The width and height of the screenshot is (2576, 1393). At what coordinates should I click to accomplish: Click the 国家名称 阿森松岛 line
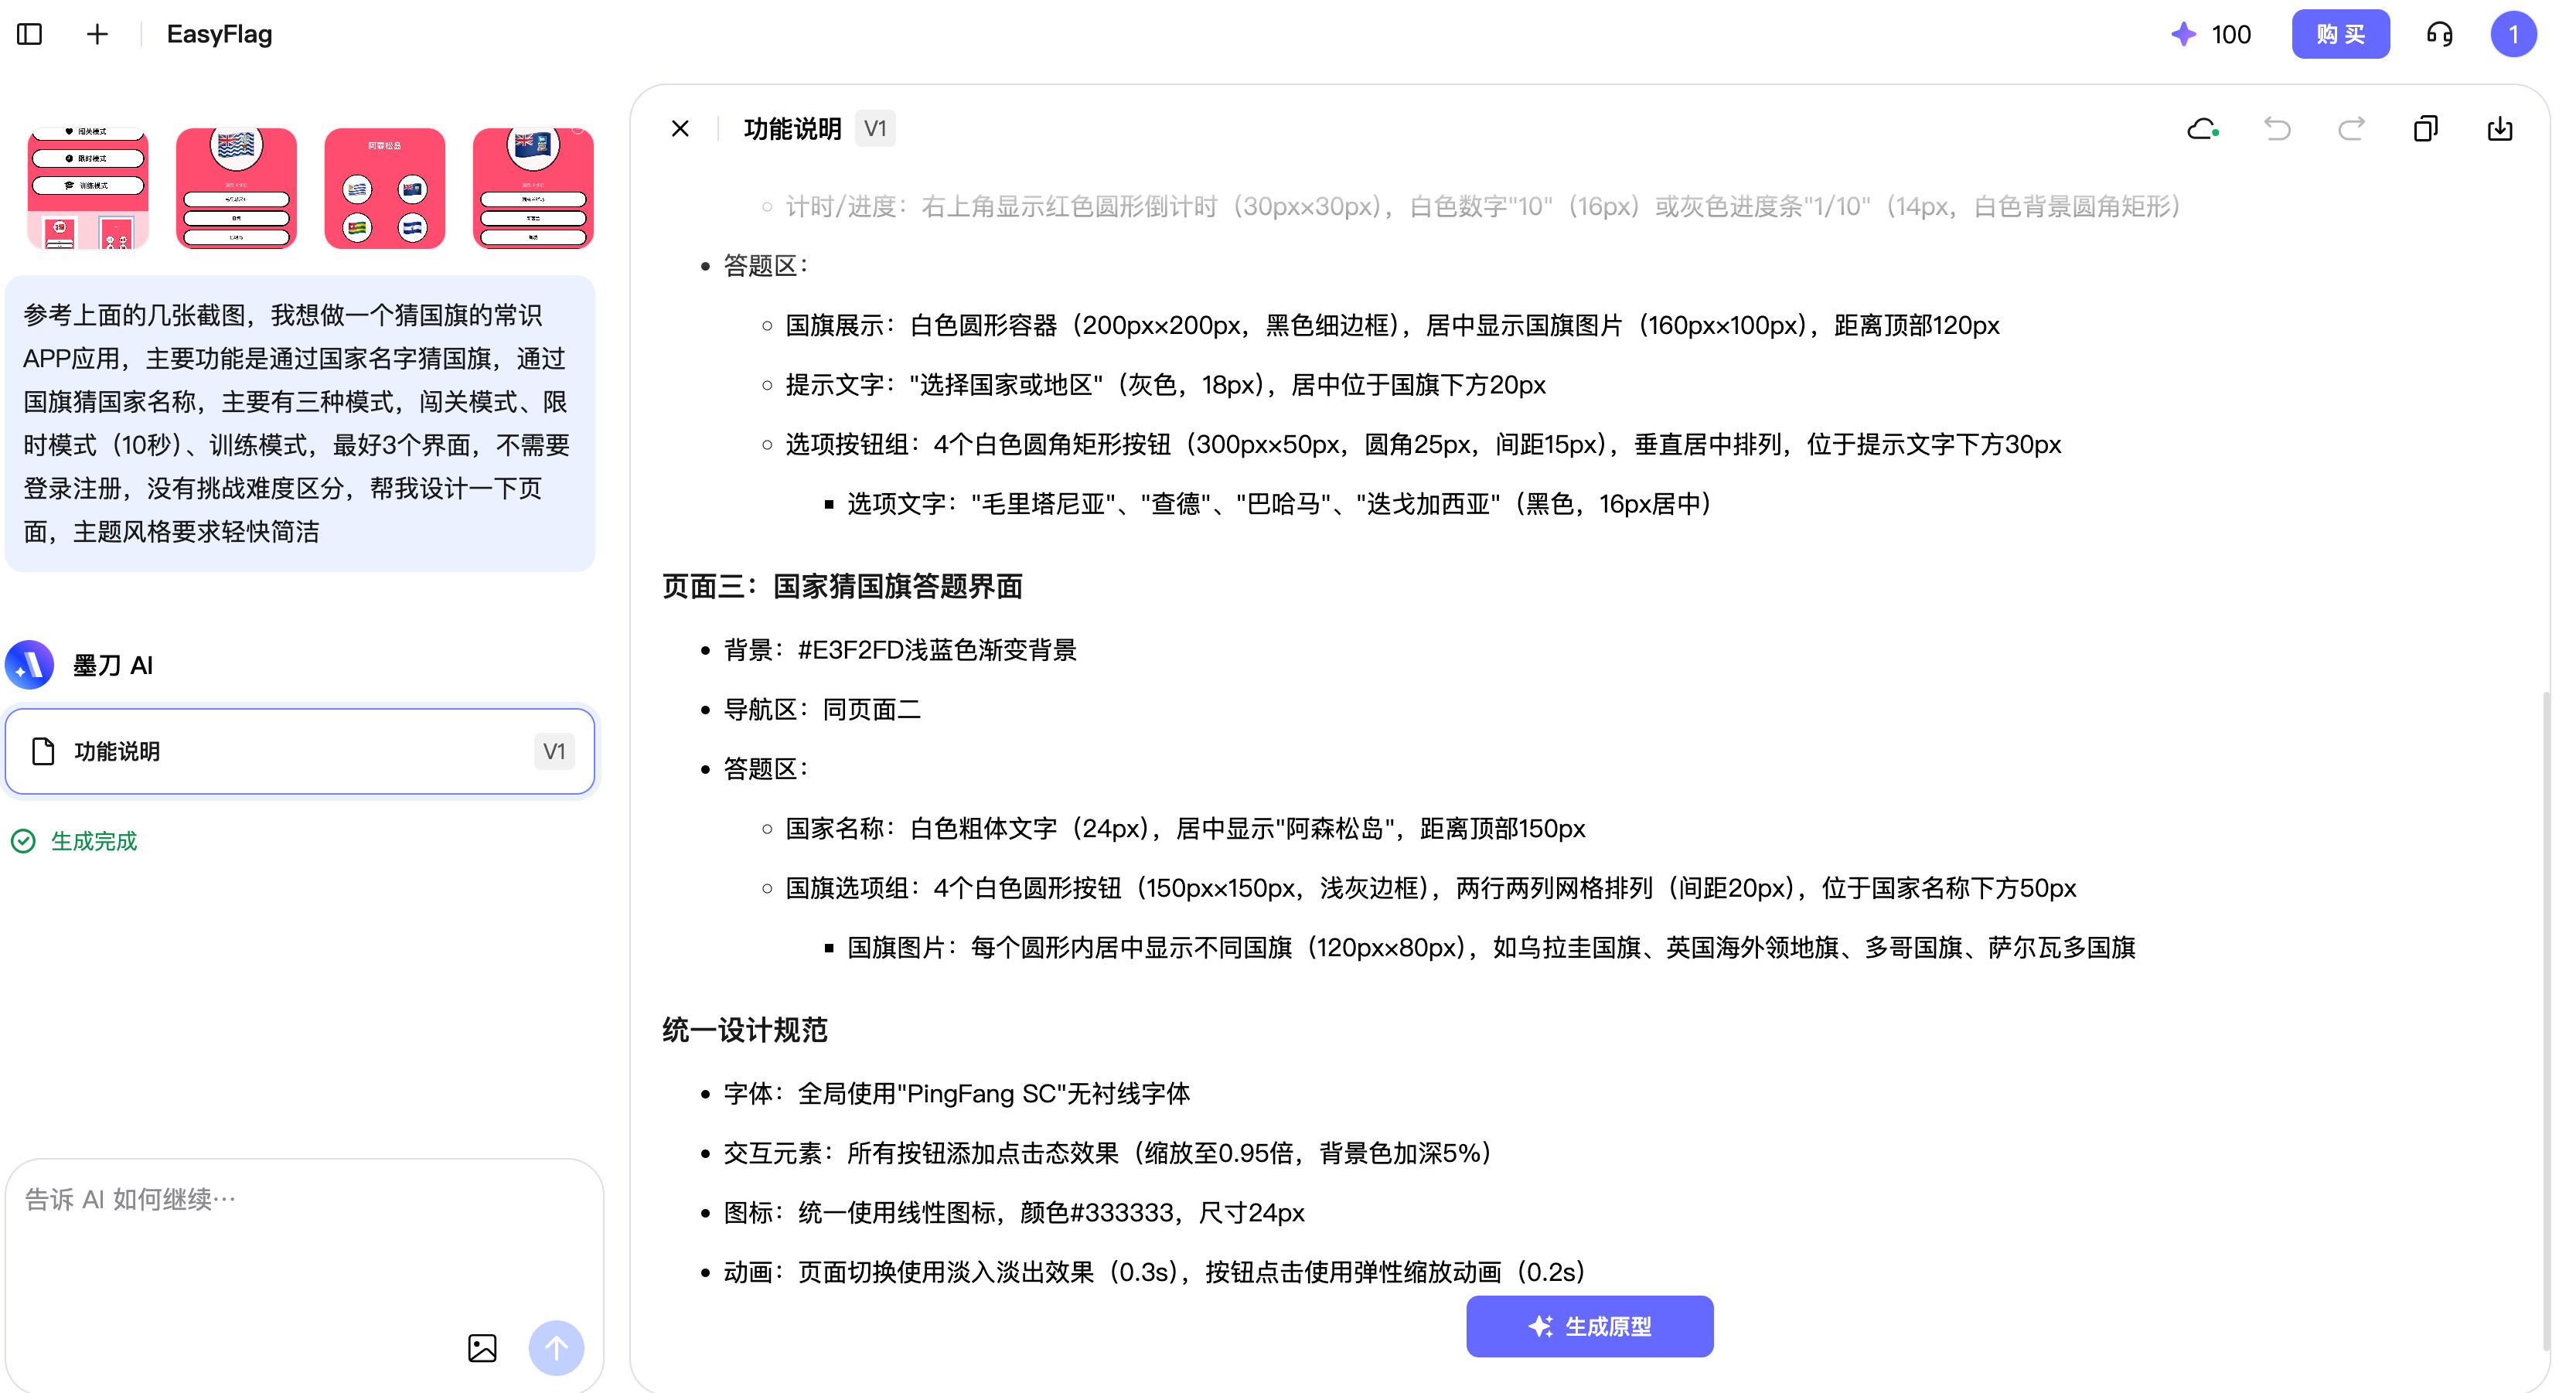pyautogui.click(x=1185, y=828)
